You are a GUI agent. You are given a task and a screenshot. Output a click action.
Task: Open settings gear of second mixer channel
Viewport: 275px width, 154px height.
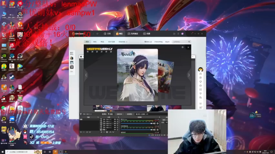coord(157,130)
